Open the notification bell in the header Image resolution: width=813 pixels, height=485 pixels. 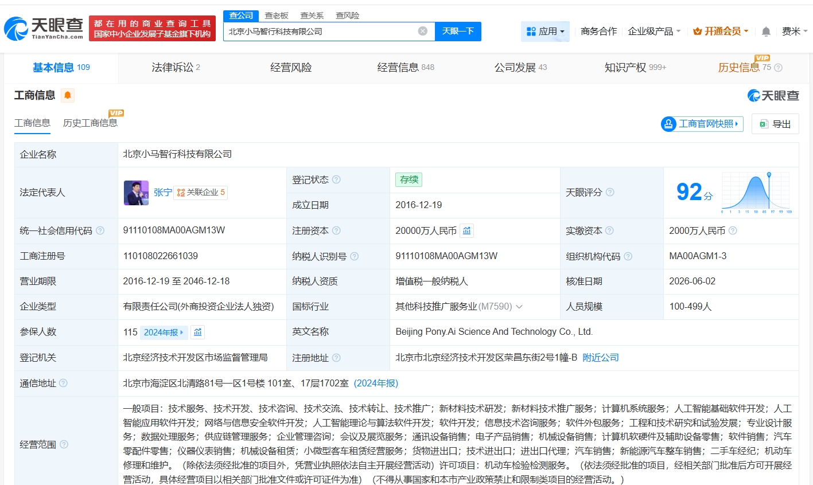[x=766, y=32]
